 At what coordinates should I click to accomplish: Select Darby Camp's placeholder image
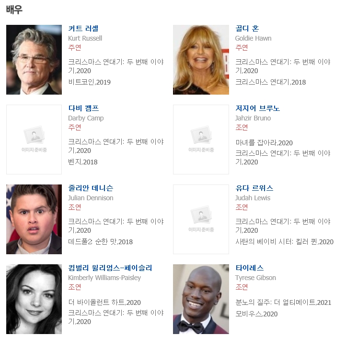pyautogui.click(x=34, y=140)
